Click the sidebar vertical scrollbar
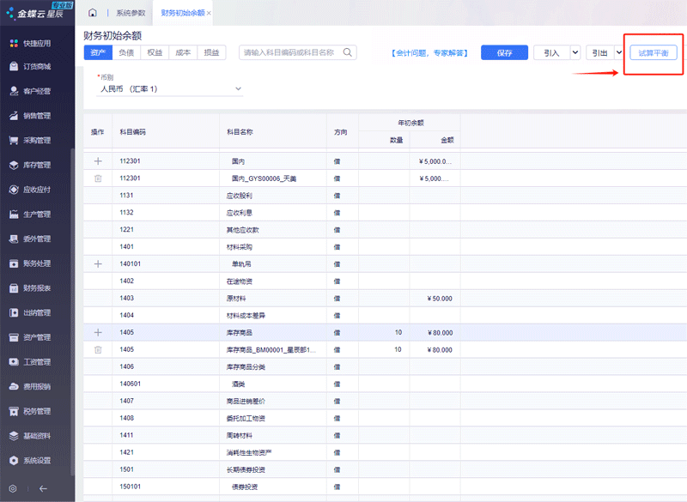687x502 pixels. 73,312
